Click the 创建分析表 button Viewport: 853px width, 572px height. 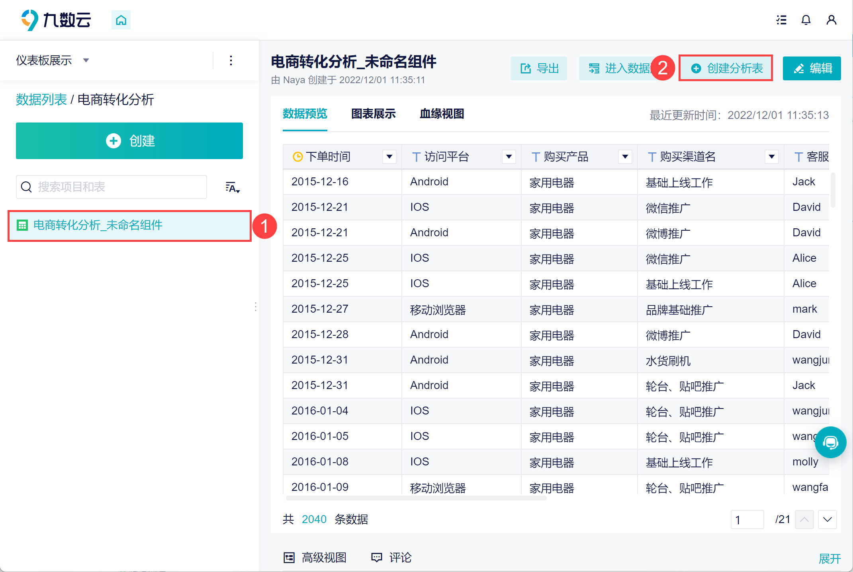(726, 68)
